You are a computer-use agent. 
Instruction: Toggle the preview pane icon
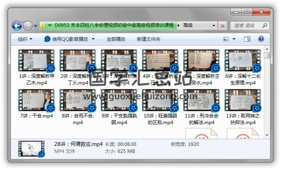247,39
